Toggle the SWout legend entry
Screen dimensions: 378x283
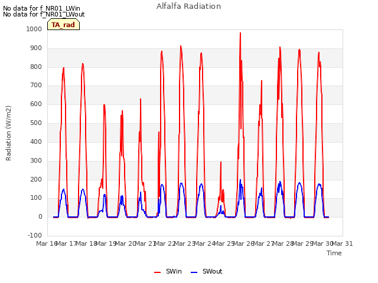click(x=206, y=271)
